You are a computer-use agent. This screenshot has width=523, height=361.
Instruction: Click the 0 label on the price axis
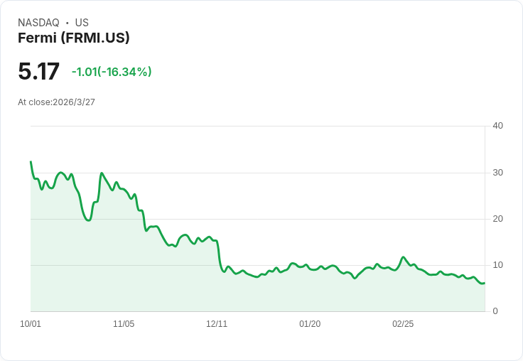click(495, 311)
